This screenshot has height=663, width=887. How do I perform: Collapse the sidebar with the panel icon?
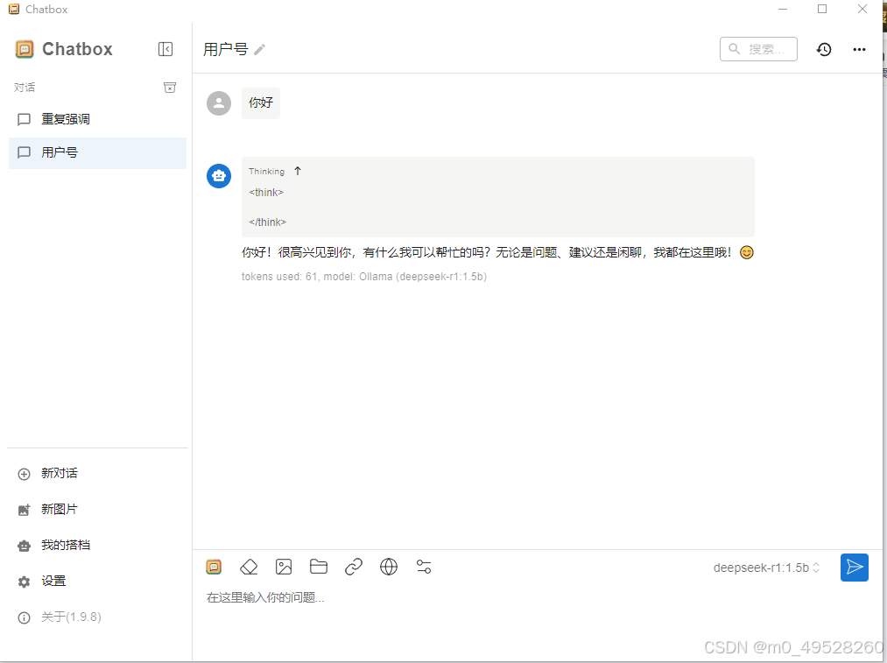click(x=165, y=49)
